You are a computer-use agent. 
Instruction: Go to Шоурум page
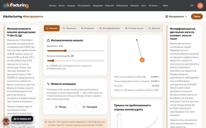coord(71,5)
